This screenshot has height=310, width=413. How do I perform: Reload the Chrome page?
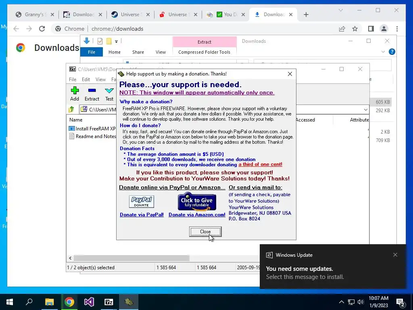42,29
